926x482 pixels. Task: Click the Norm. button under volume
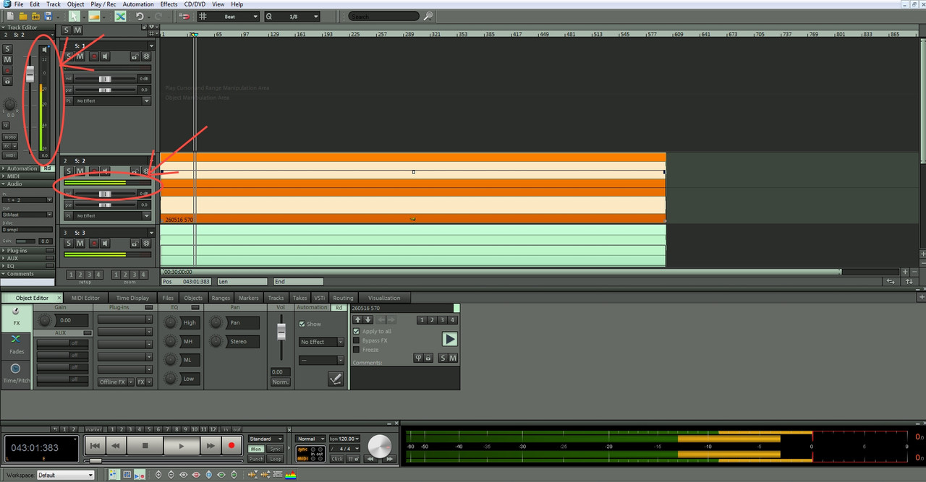[x=280, y=382]
